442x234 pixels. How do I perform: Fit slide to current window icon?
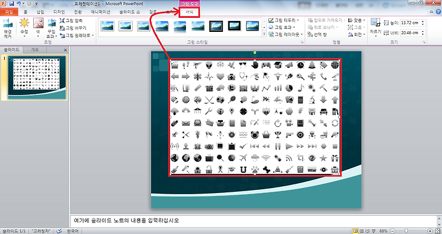437,231
